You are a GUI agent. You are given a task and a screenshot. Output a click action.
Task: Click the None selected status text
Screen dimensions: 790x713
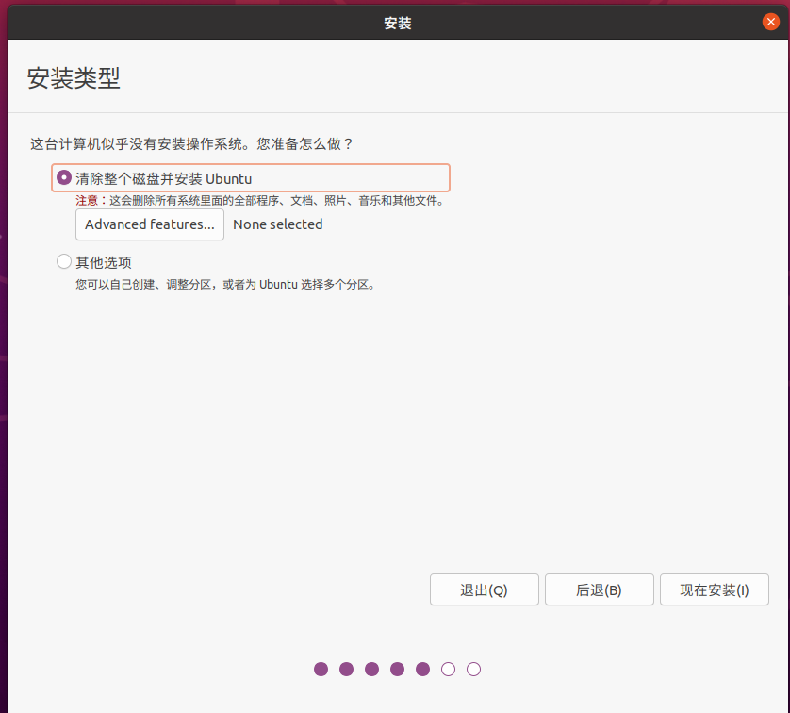[277, 224]
